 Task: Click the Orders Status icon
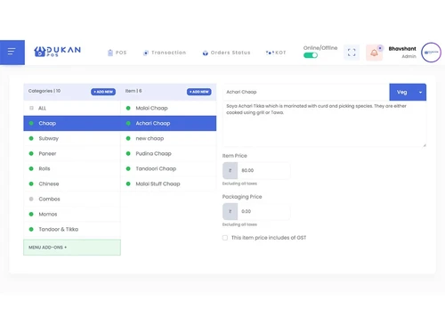click(x=205, y=53)
